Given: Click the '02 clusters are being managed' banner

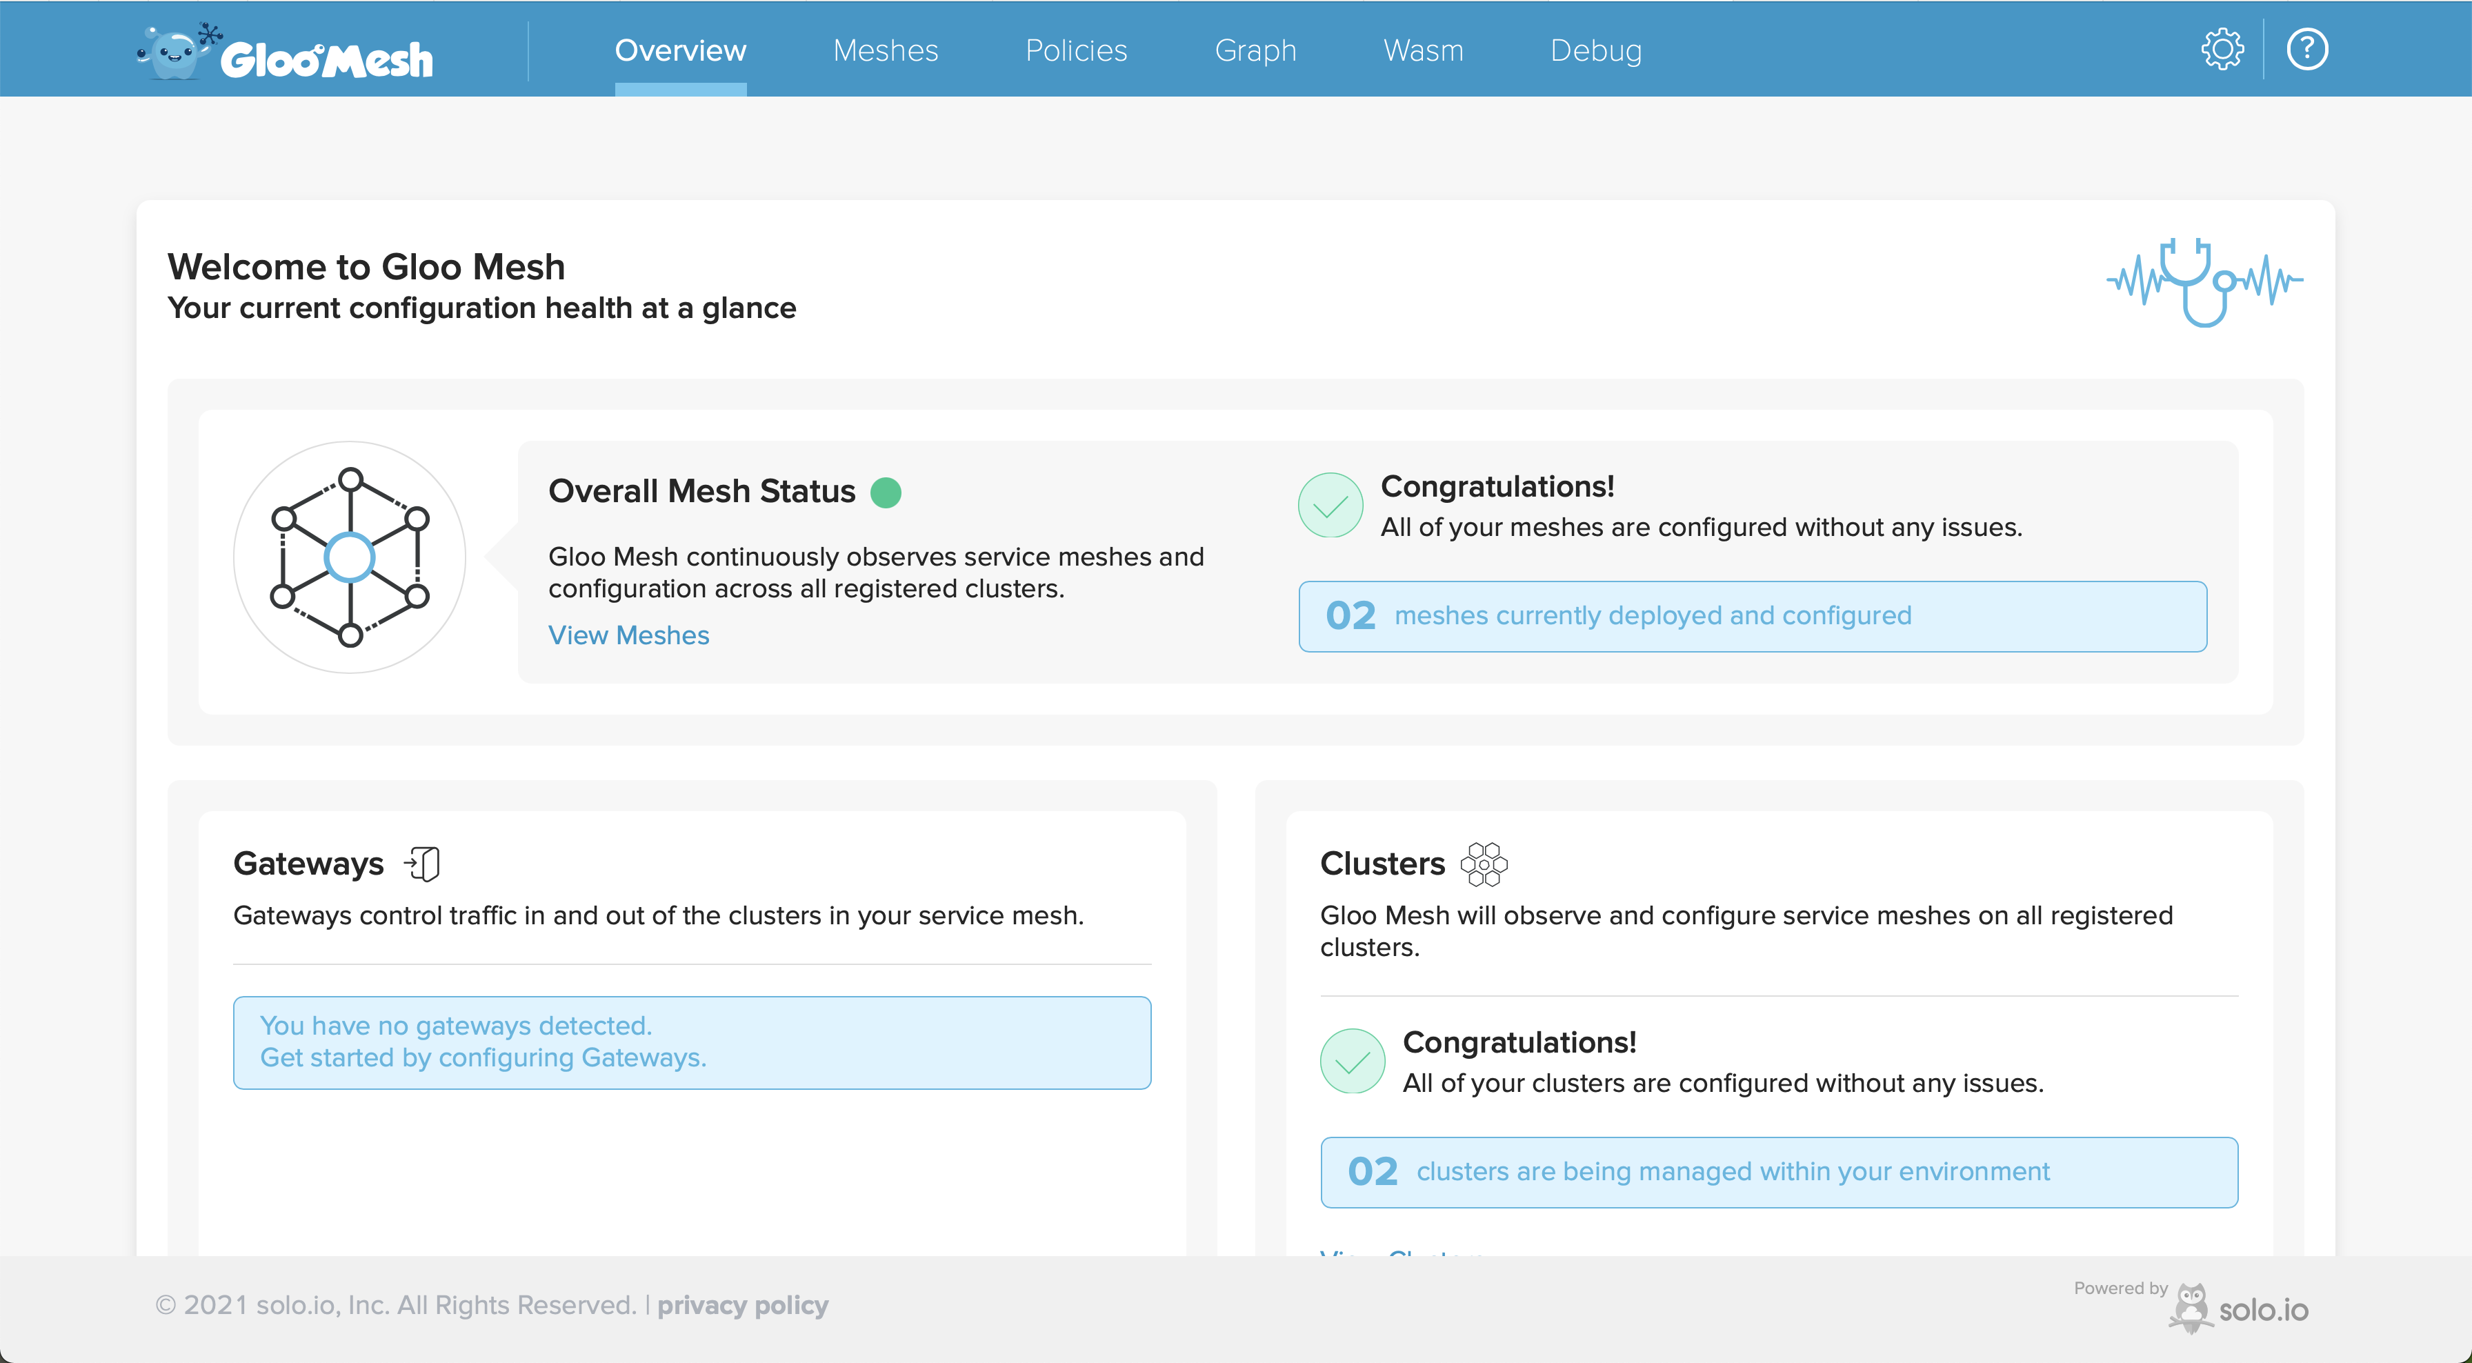Looking at the screenshot, I should tap(1778, 1172).
